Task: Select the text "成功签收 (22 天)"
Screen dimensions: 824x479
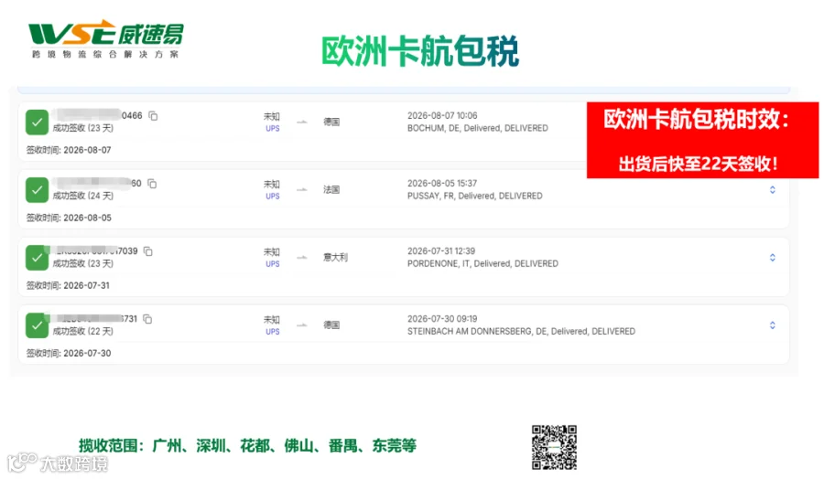Action: [83, 331]
